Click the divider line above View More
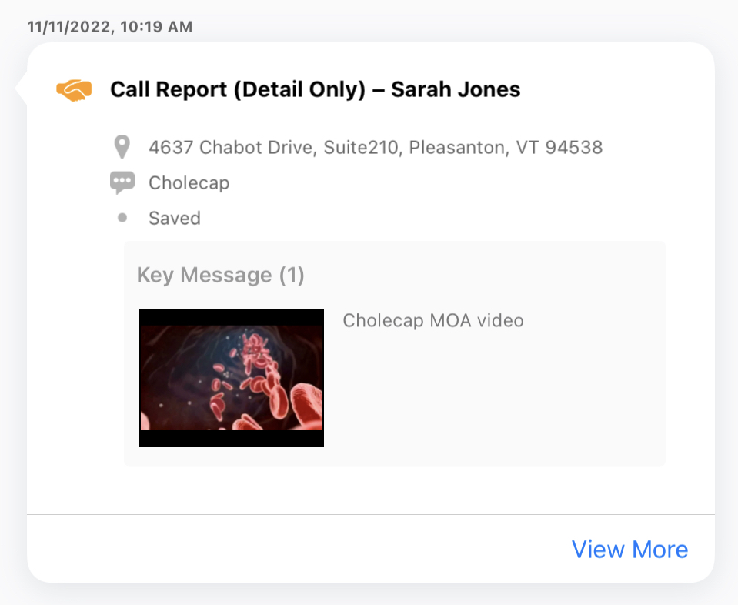Viewport: 738px width, 605px height. tap(369, 514)
